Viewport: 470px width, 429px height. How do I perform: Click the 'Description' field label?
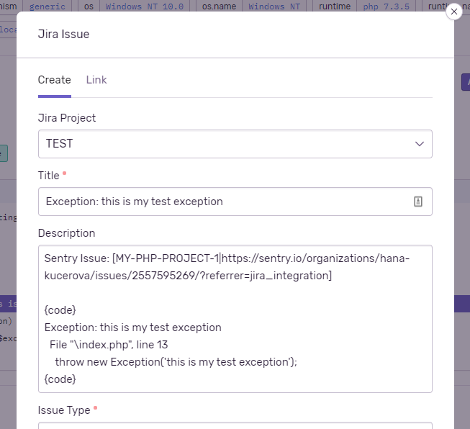point(66,233)
